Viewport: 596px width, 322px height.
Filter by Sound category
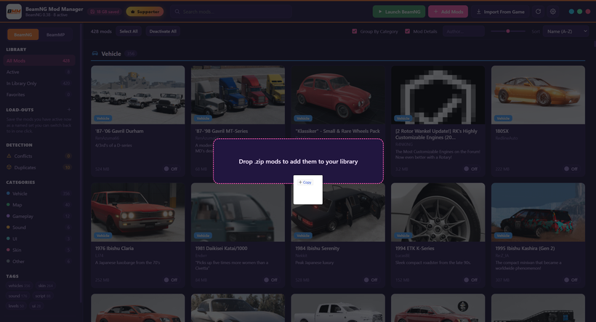point(39,228)
